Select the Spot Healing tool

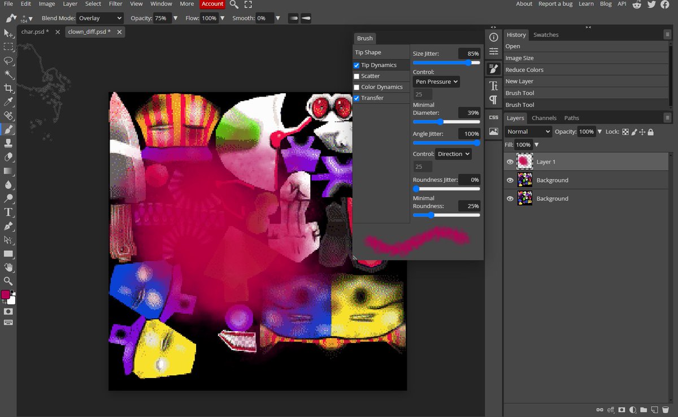click(x=8, y=116)
